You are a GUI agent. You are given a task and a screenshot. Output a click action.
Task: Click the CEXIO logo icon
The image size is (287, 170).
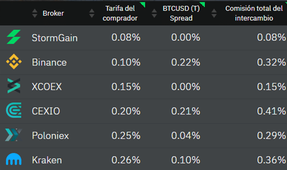(13, 110)
